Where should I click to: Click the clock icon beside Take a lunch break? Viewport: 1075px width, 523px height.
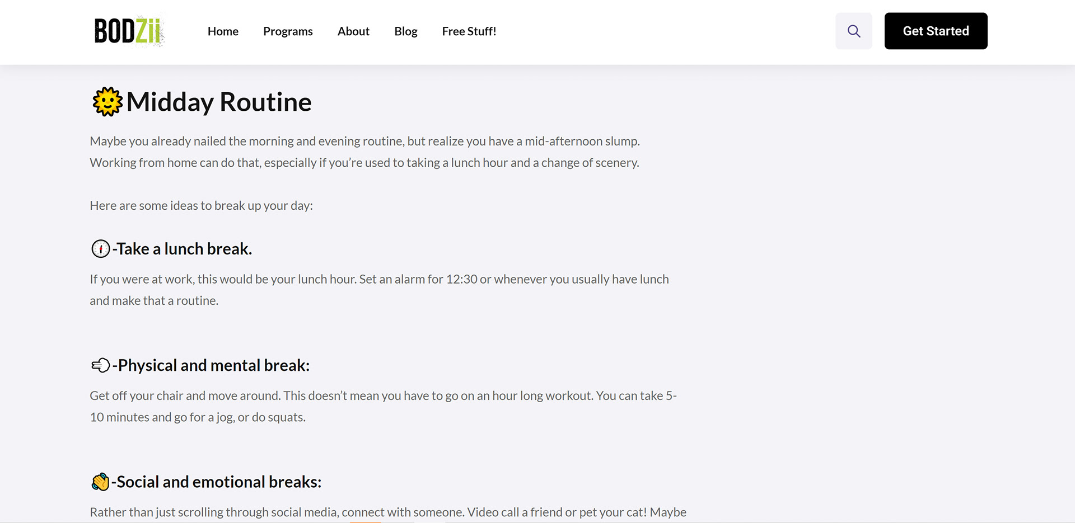(x=101, y=248)
